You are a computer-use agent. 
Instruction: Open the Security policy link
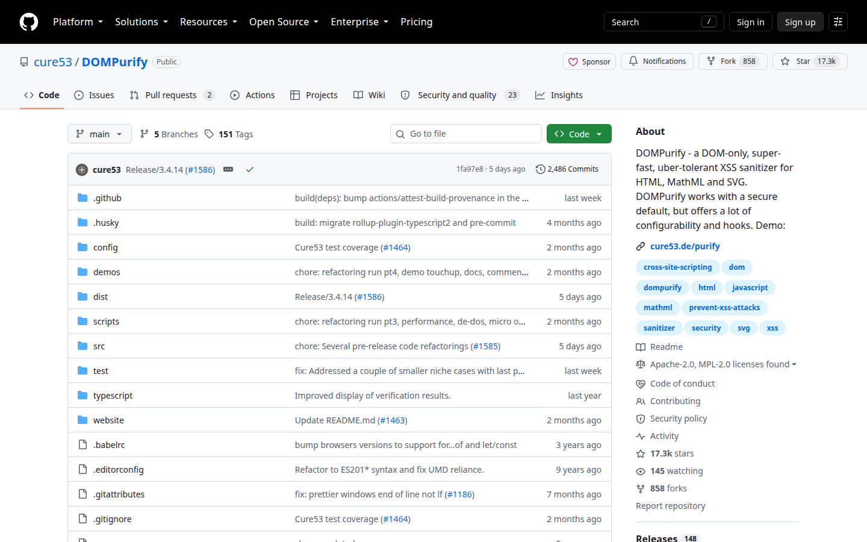tap(672, 419)
